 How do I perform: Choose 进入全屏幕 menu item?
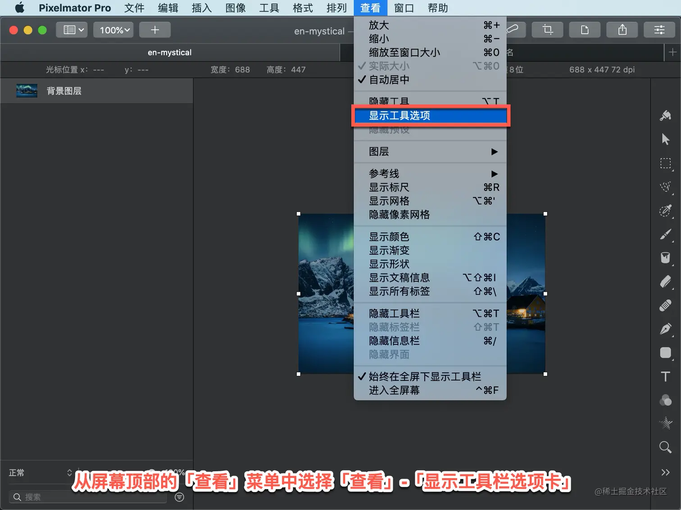coord(430,390)
